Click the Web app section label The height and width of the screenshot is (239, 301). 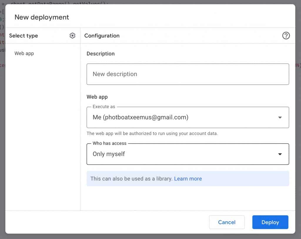(x=97, y=97)
